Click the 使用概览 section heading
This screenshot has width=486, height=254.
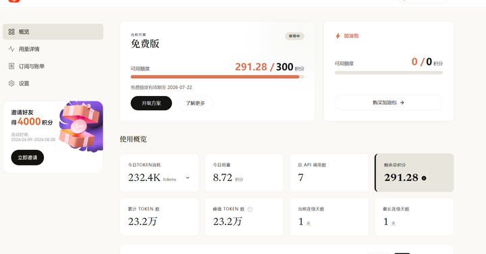[x=133, y=139]
